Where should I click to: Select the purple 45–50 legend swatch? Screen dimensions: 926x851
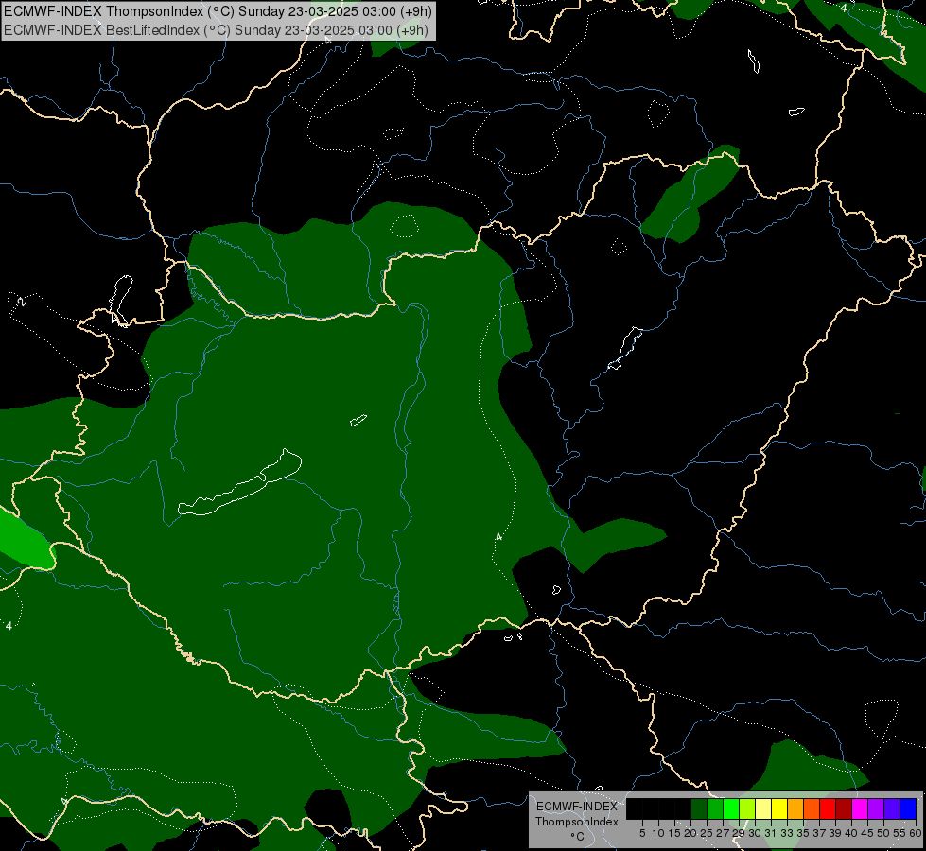tap(876, 808)
